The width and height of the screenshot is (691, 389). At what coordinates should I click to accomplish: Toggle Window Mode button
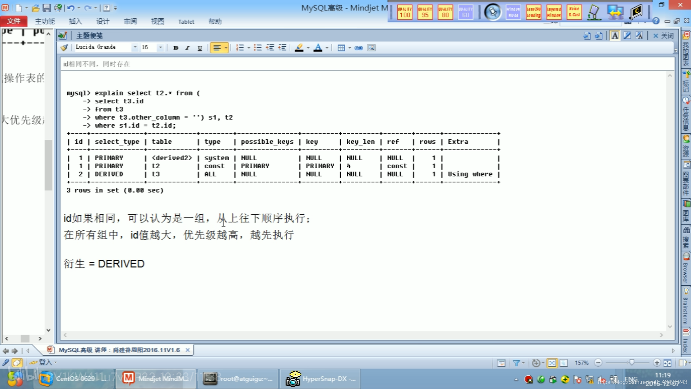point(513,12)
